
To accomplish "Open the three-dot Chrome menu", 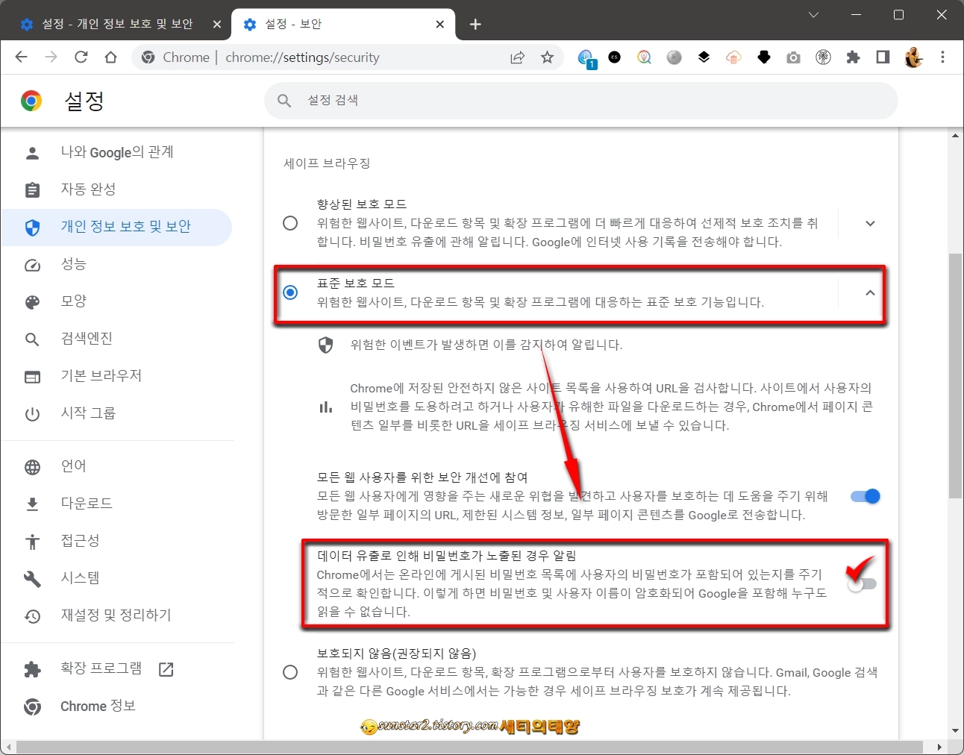I will point(943,57).
